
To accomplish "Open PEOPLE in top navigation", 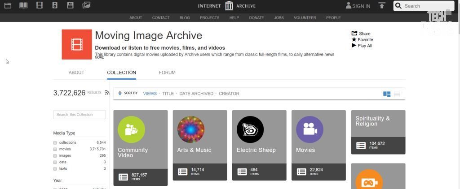I will pyautogui.click(x=333, y=17).
